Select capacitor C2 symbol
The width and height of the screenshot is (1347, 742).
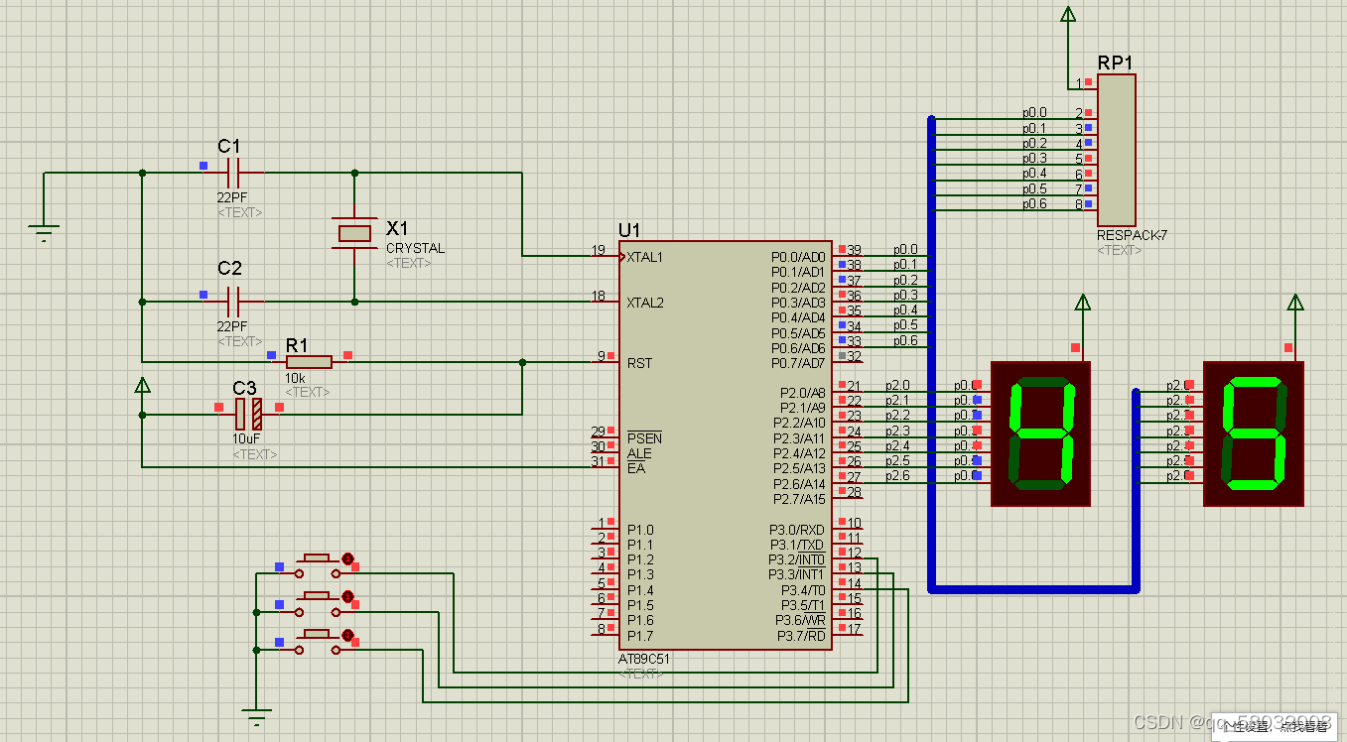[233, 301]
